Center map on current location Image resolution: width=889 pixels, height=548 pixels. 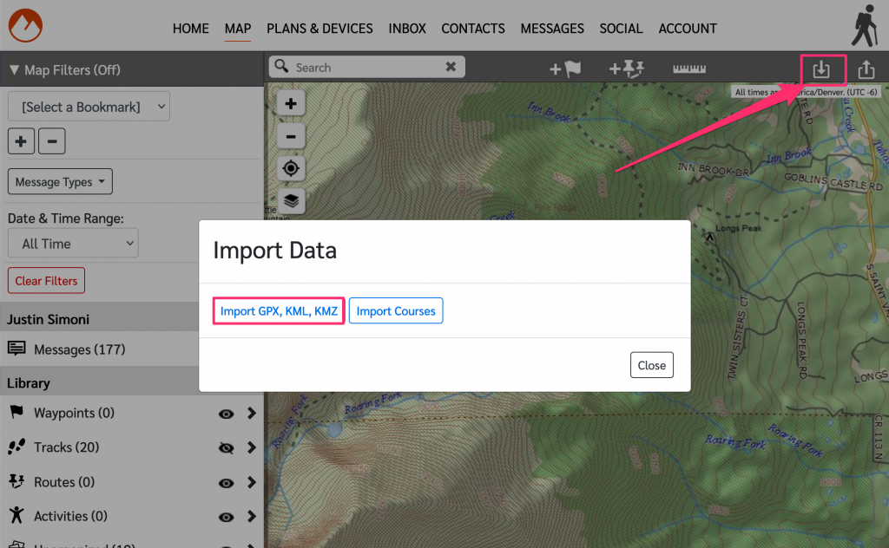[x=291, y=168]
